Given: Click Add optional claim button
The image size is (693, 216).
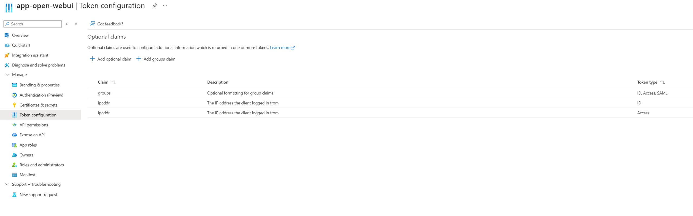Looking at the screenshot, I should click(111, 59).
